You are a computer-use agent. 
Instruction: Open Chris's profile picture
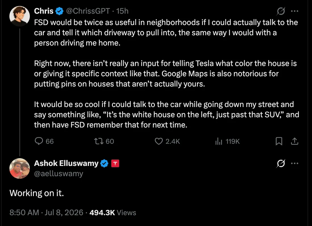point(20,16)
